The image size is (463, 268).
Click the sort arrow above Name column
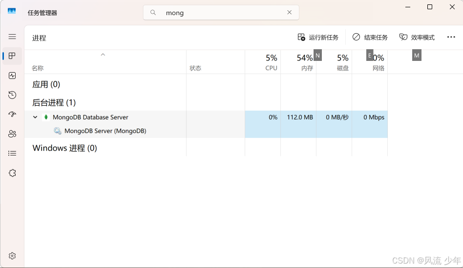click(x=103, y=55)
